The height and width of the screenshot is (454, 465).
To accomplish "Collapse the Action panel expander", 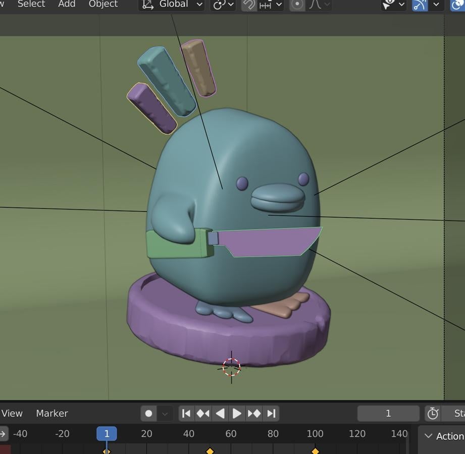I will (x=429, y=436).
